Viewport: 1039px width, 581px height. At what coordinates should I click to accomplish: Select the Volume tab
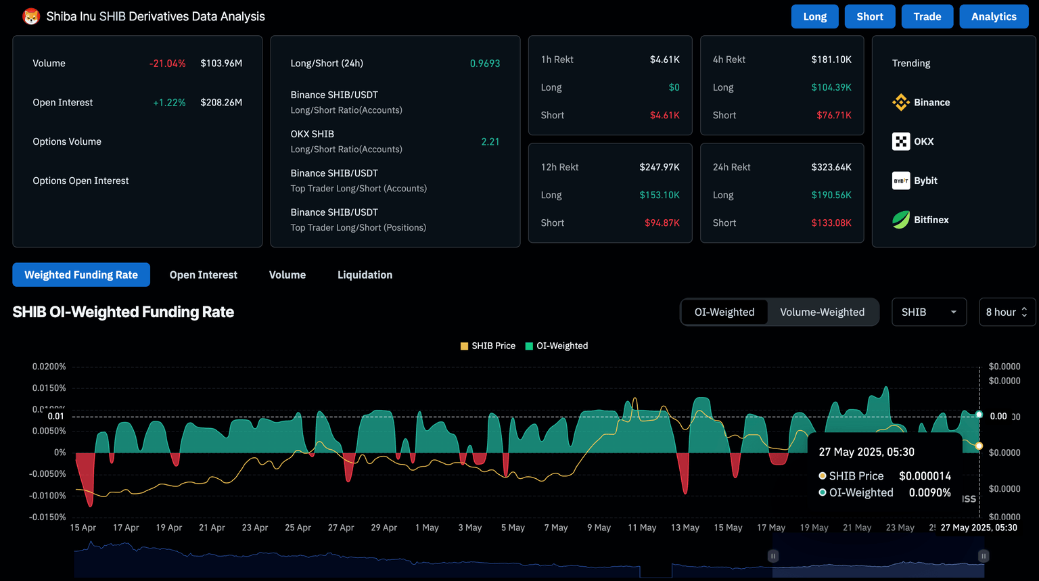coord(287,275)
